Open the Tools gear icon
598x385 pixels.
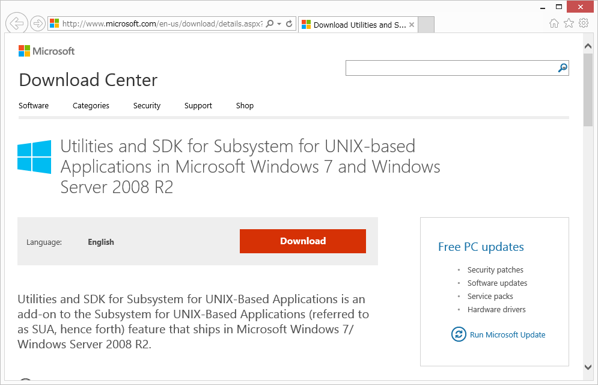[x=584, y=23]
